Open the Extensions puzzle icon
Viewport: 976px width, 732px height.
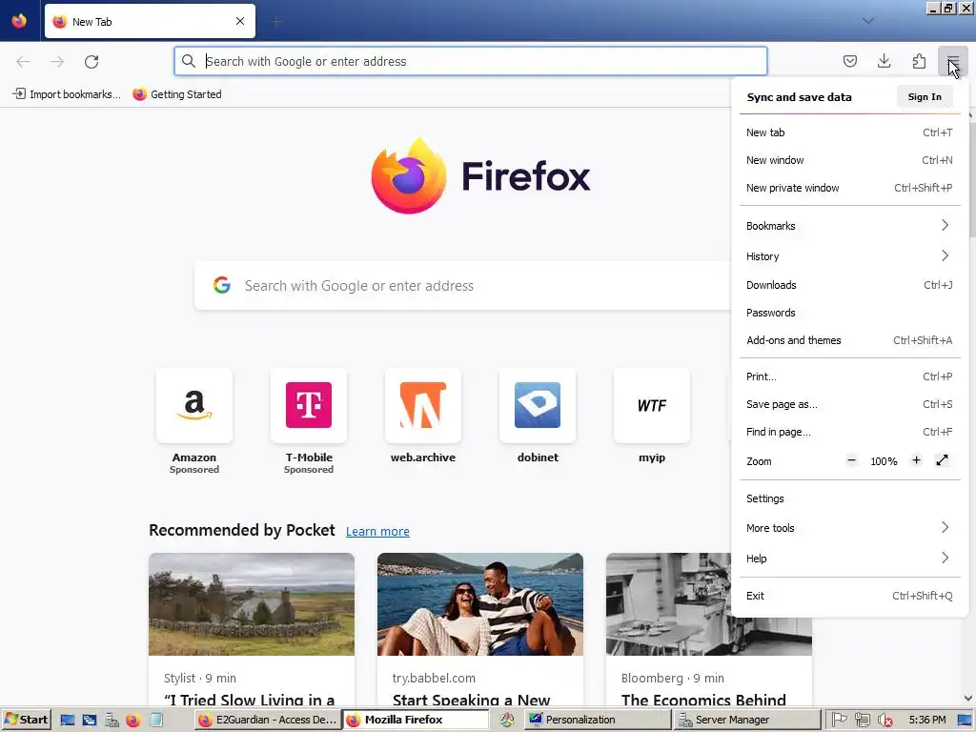[919, 61]
